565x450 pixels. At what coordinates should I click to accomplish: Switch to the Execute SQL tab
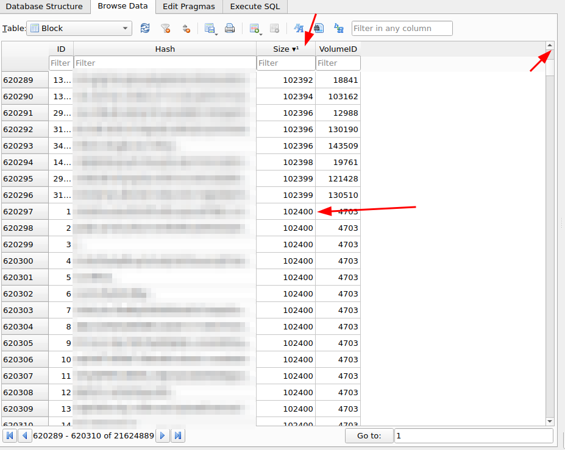pyautogui.click(x=255, y=7)
